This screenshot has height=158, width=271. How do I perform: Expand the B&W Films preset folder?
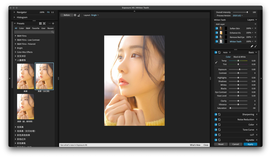tap(16, 36)
